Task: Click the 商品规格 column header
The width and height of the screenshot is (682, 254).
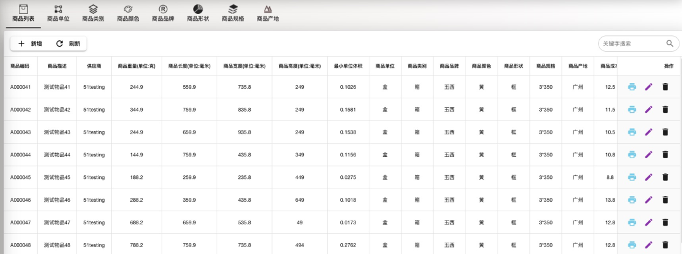Action: click(x=546, y=66)
